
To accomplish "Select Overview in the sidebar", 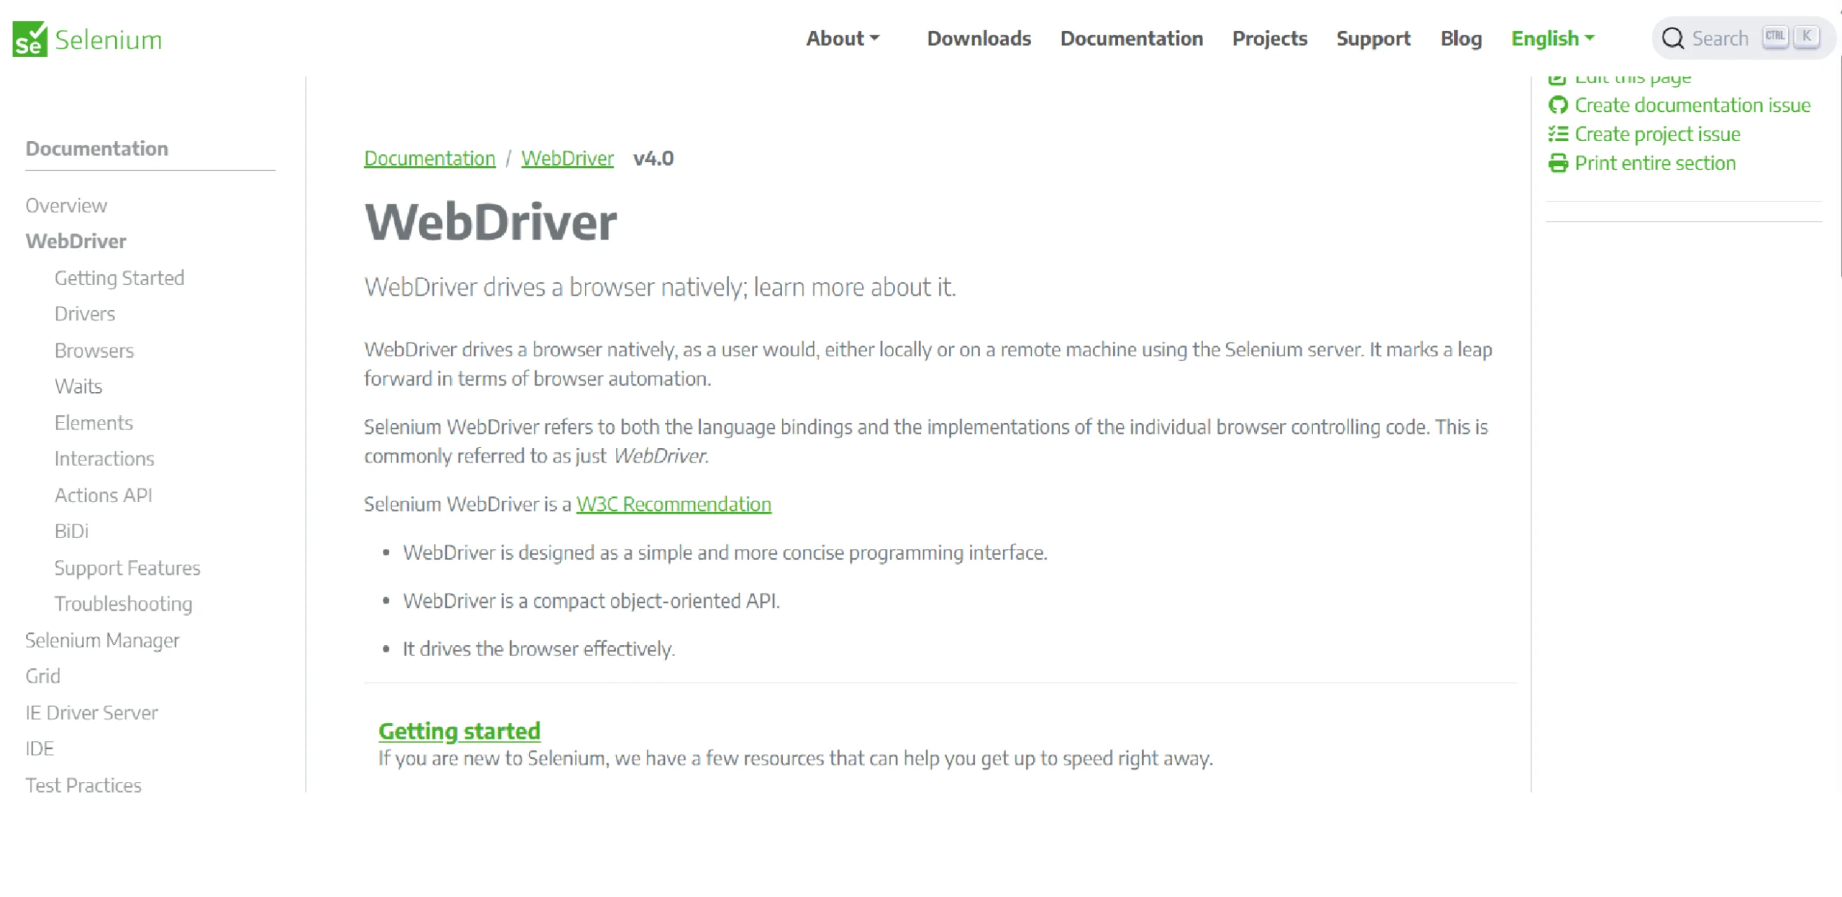I will (x=66, y=206).
